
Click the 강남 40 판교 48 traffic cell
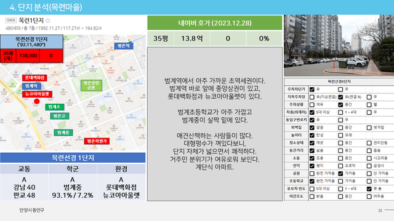(24, 187)
